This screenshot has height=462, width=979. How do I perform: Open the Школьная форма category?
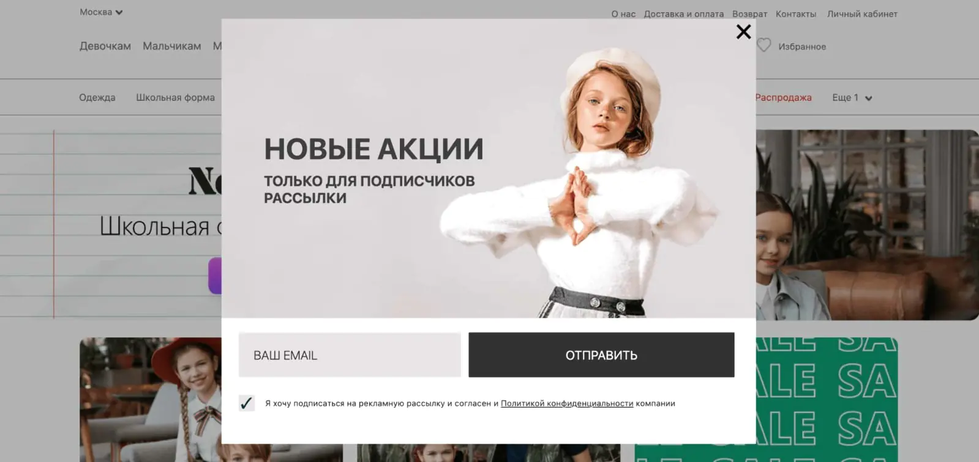(175, 98)
